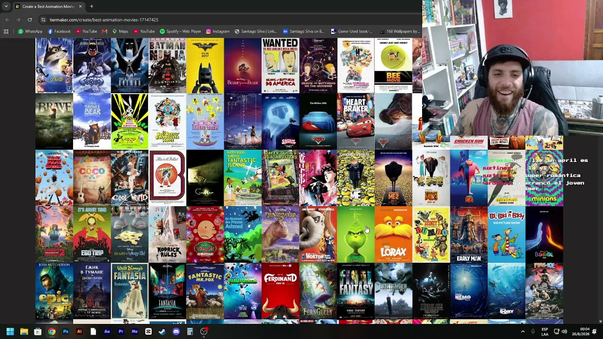Screen dimensions: 603x339
Task: Choose the Cool World poster
Action: (x=130, y=178)
